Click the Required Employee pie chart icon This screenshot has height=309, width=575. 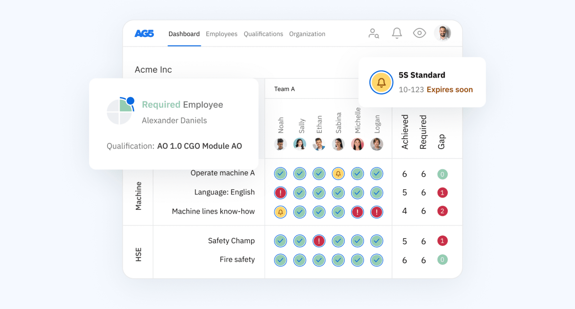click(120, 111)
